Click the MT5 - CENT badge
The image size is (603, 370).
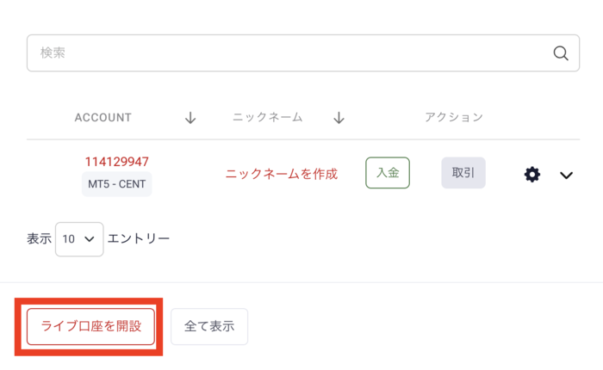click(116, 184)
